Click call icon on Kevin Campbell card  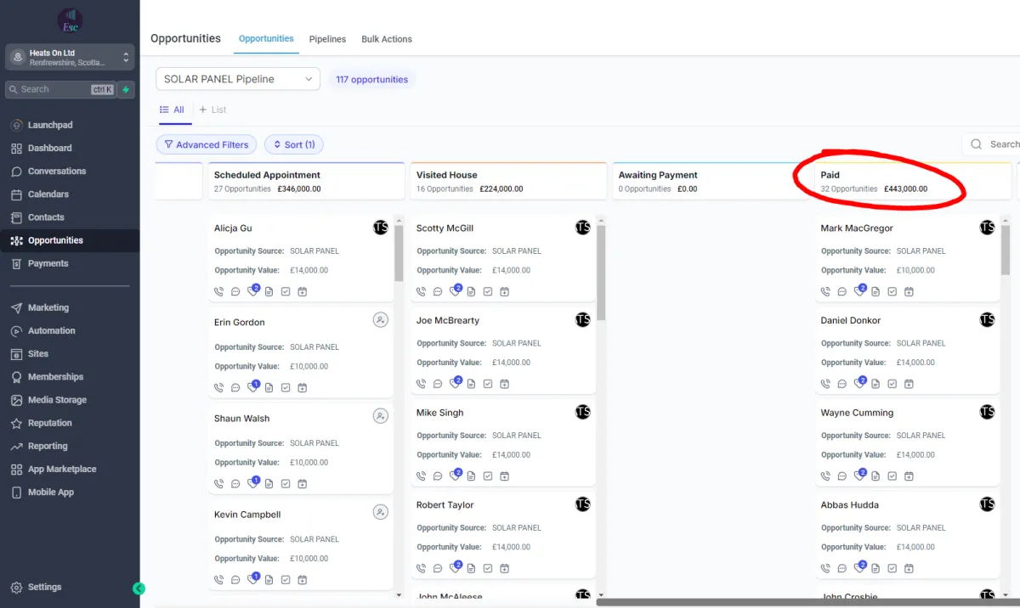(x=218, y=579)
